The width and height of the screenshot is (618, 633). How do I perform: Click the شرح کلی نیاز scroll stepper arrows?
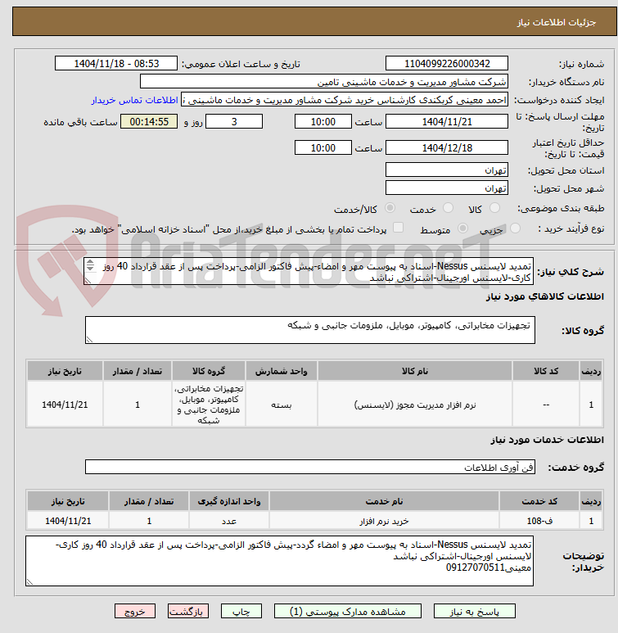coord(90,265)
